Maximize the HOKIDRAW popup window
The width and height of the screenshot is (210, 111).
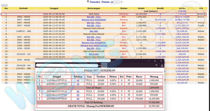(155, 61)
